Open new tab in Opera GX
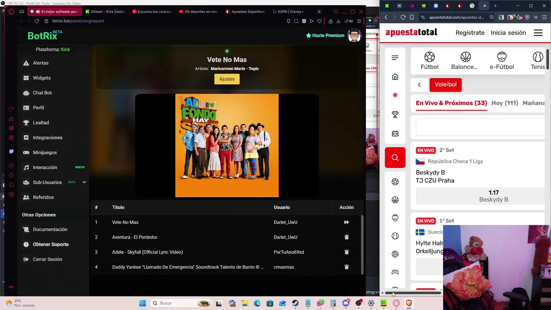 point(319,12)
